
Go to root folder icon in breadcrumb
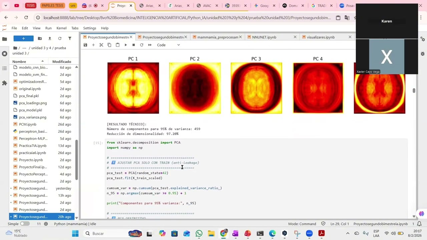pyautogui.click(x=15, y=48)
